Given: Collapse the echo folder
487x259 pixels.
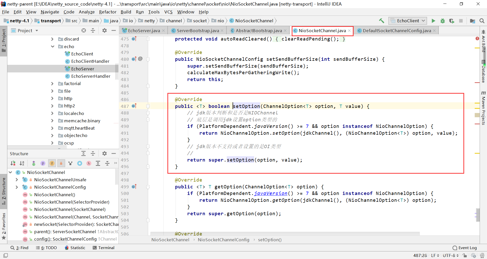Looking at the screenshot, I should pos(53,46).
